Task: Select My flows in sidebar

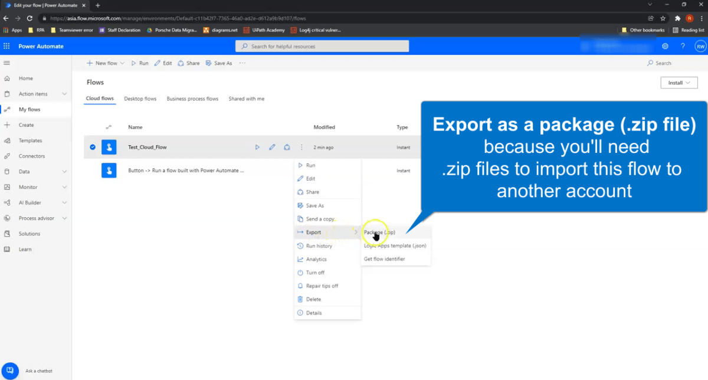Action: pos(29,110)
